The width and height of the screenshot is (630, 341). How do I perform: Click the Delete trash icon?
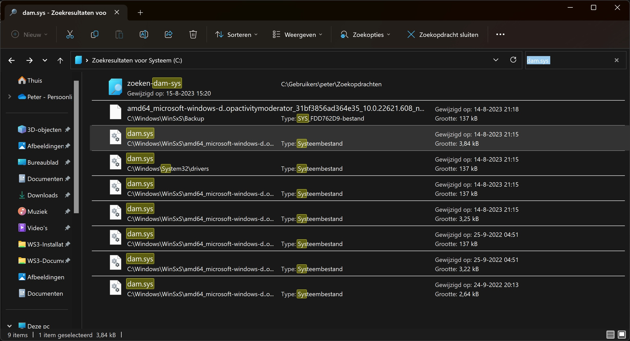(x=193, y=34)
